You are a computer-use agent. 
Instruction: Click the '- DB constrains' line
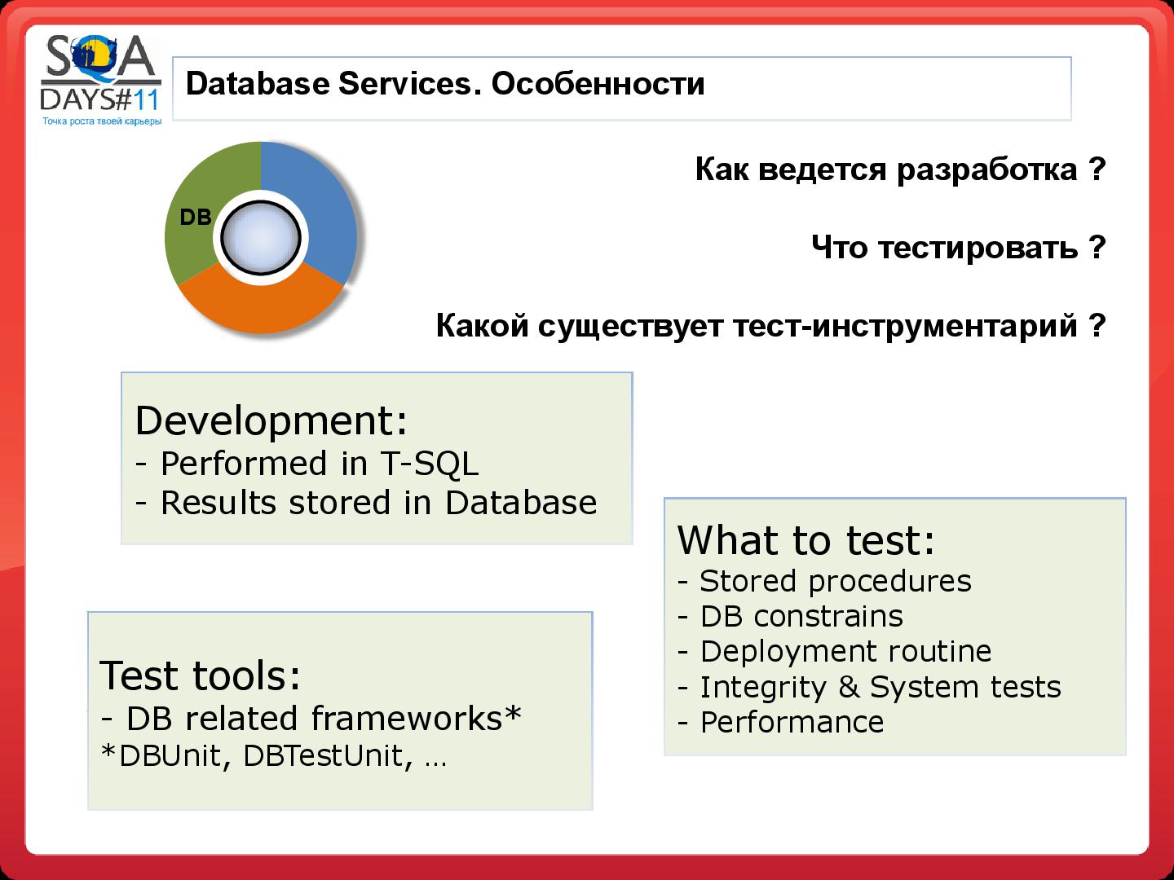(x=790, y=617)
